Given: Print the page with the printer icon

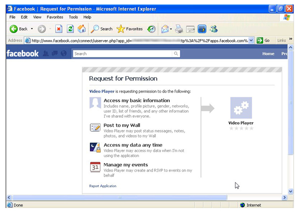Looking at the screenshot, I should click(179, 29).
